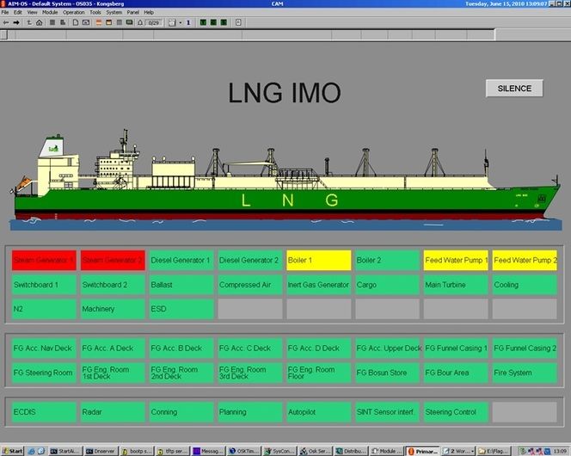This screenshot has height=456, width=571.
Task: Click the forward arrow toolbar icon
Action: [x=16, y=22]
